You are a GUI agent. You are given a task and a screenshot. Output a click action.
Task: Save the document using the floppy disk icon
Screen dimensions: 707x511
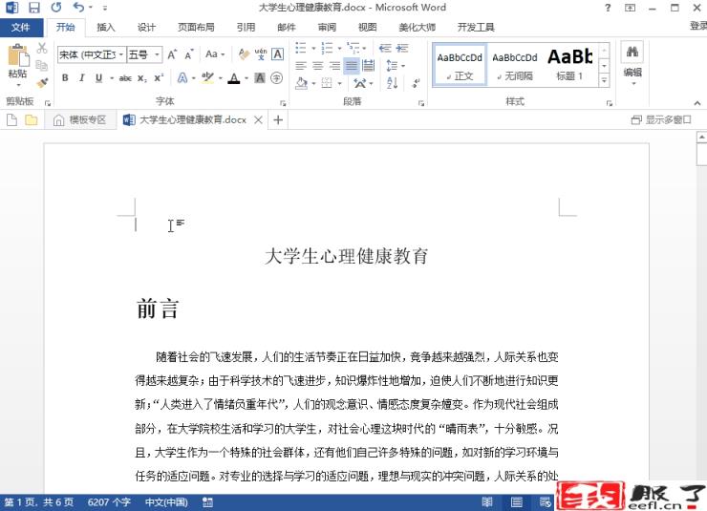[33, 8]
